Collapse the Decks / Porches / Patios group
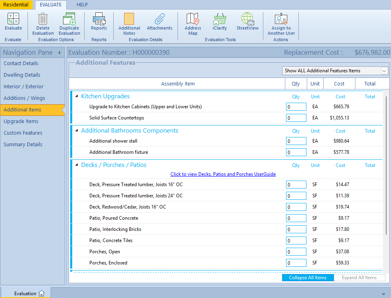The width and height of the screenshot is (391, 298). coord(77,165)
